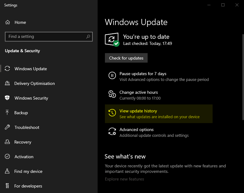The height and width of the screenshot is (193, 244).
Task: Click 'See what updates are installed on your device'
Action: tap(160, 117)
